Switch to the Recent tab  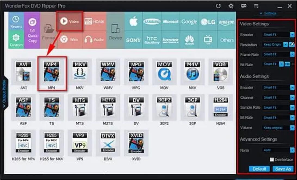click(x=16, y=21)
